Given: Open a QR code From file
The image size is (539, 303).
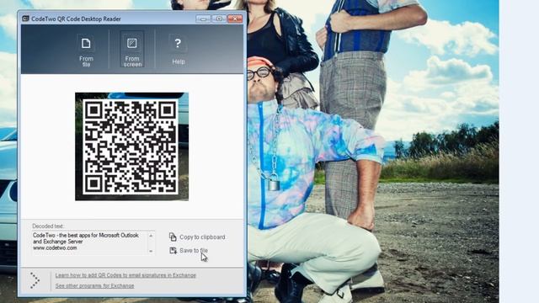Looking at the screenshot, I should pyautogui.click(x=86, y=50).
